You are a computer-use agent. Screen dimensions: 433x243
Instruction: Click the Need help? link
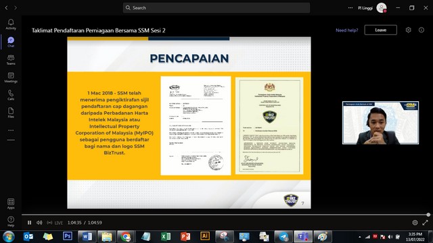click(x=347, y=30)
